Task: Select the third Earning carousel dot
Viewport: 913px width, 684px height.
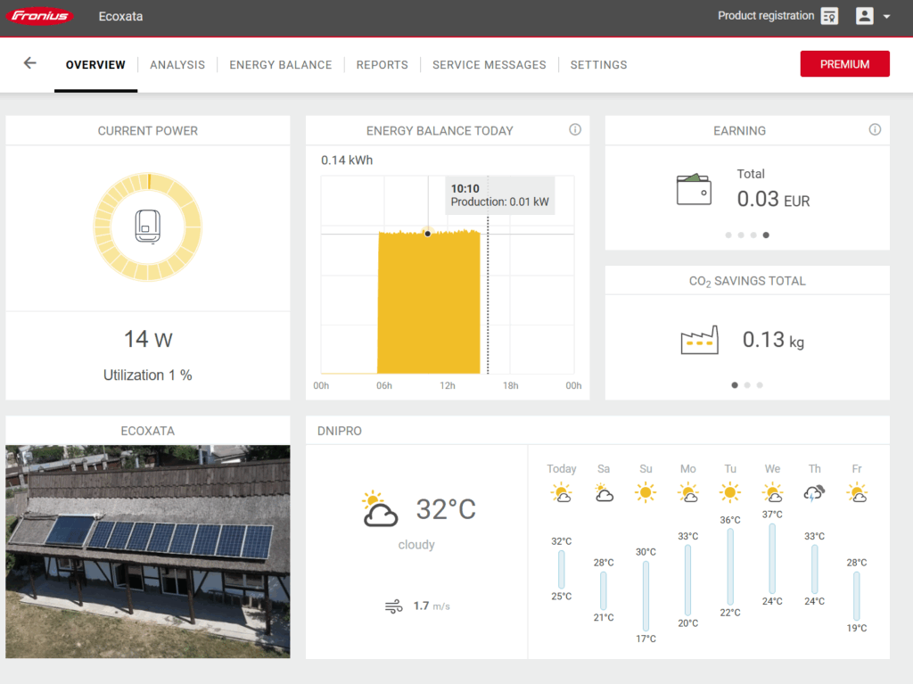Action: (753, 235)
